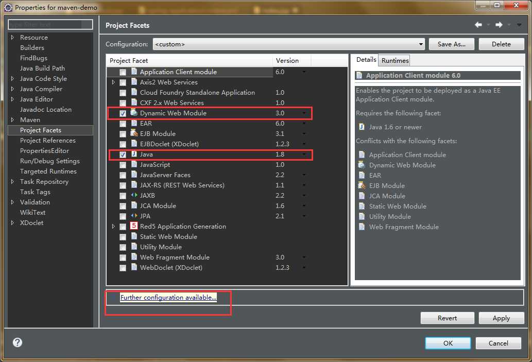Image resolution: width=532 pixels, height=362 pixels.
Task: Click the Version column header
Action: tap(291, 60)
